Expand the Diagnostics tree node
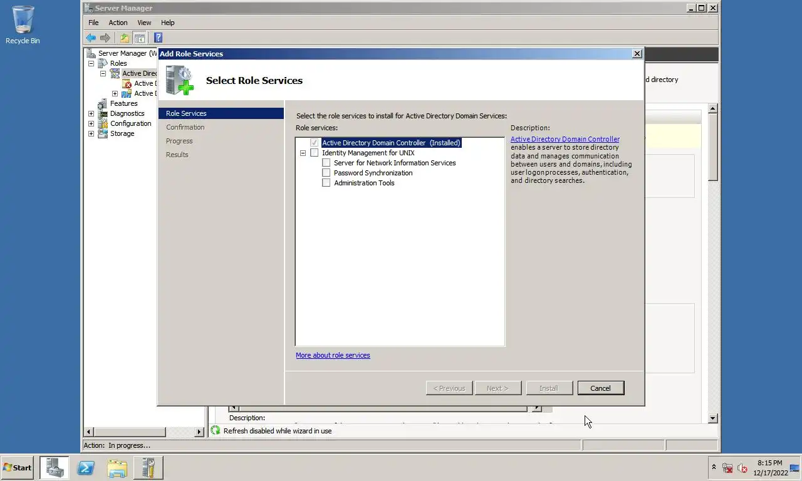 (x=91, y=113)
